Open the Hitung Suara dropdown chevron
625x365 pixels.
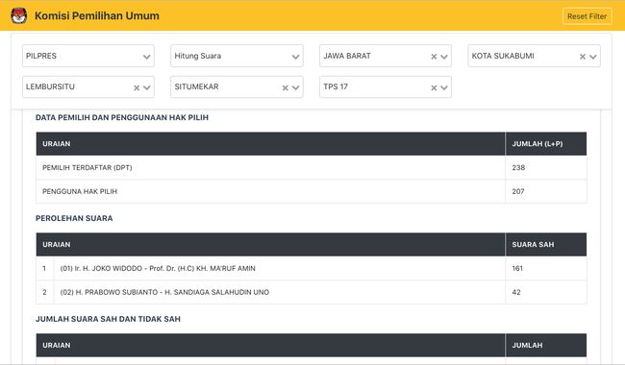295,57
